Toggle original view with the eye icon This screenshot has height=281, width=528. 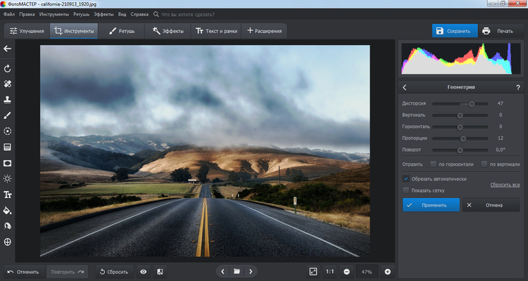point(143,271)
